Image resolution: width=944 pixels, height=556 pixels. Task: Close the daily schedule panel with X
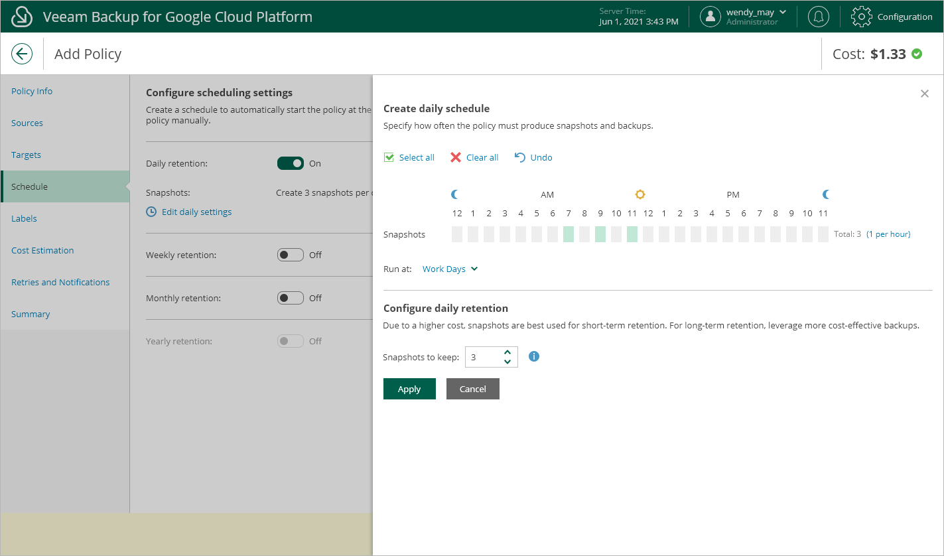coord(925,94)
